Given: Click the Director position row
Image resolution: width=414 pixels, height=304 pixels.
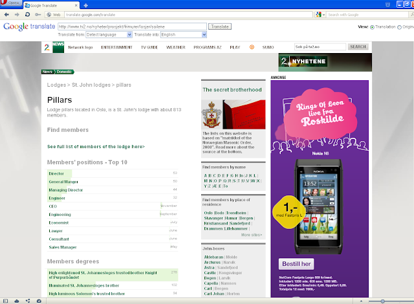Looking at the screenshot, I should pos(113,173).
